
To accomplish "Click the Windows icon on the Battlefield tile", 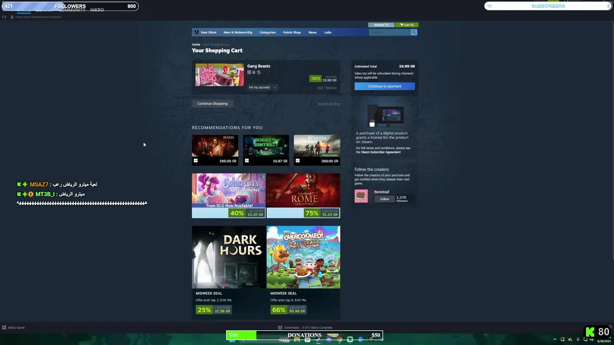I will 297,161.
